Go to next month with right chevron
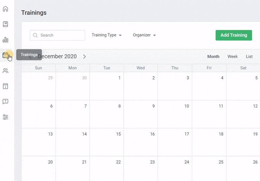 click(x=84, y=57)
